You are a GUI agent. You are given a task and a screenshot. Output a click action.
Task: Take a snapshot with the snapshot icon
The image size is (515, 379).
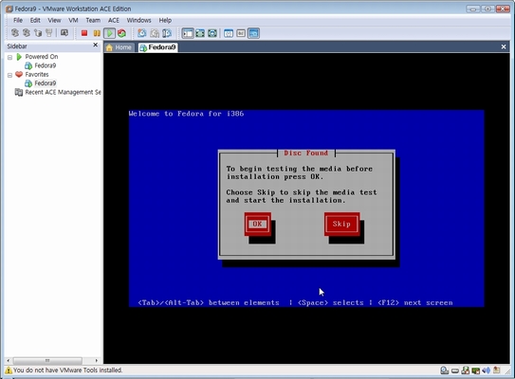[x=142, y=33]
